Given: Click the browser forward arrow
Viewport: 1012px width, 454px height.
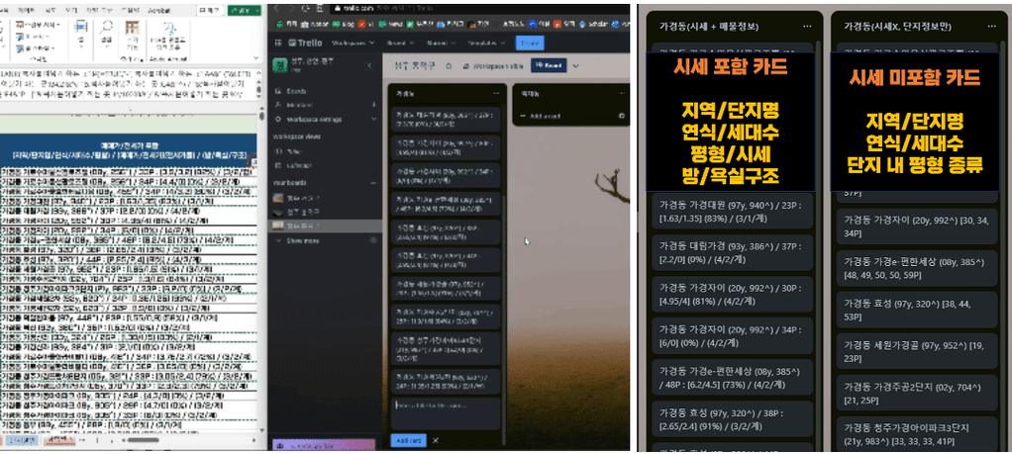Looking at the screenshot, I should click(294, 8).
